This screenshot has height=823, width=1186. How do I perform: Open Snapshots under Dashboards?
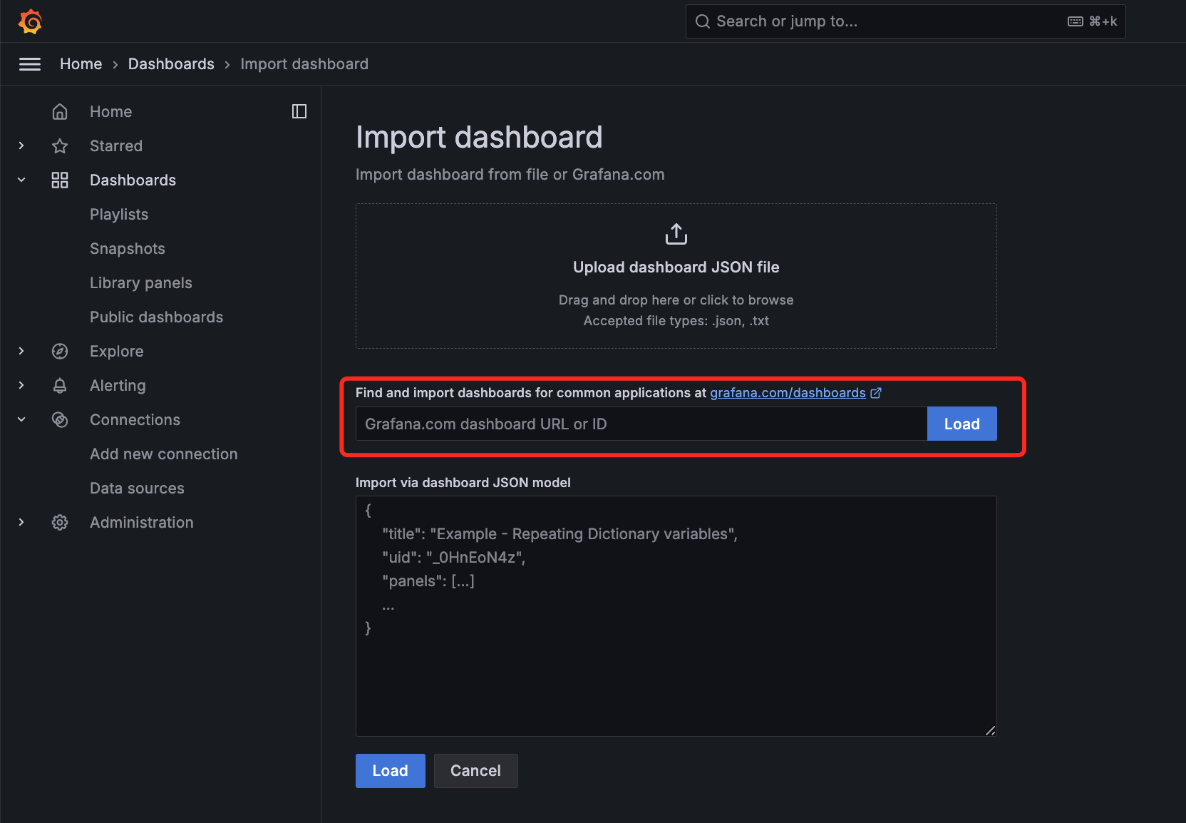(x=128, y=249)
